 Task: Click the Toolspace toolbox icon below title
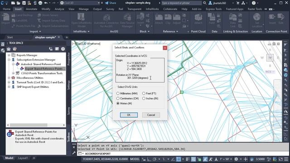(9, 49)
